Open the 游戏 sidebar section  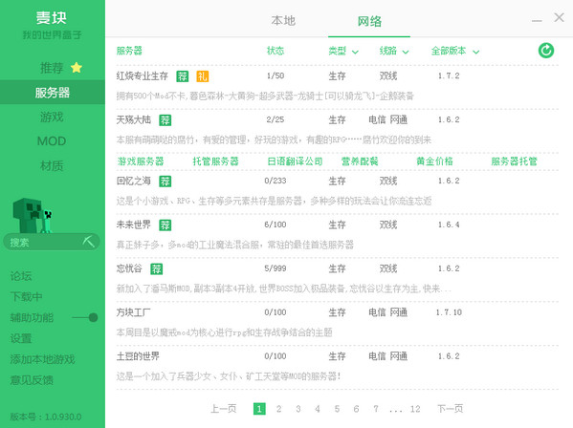(x=53, y=117)
